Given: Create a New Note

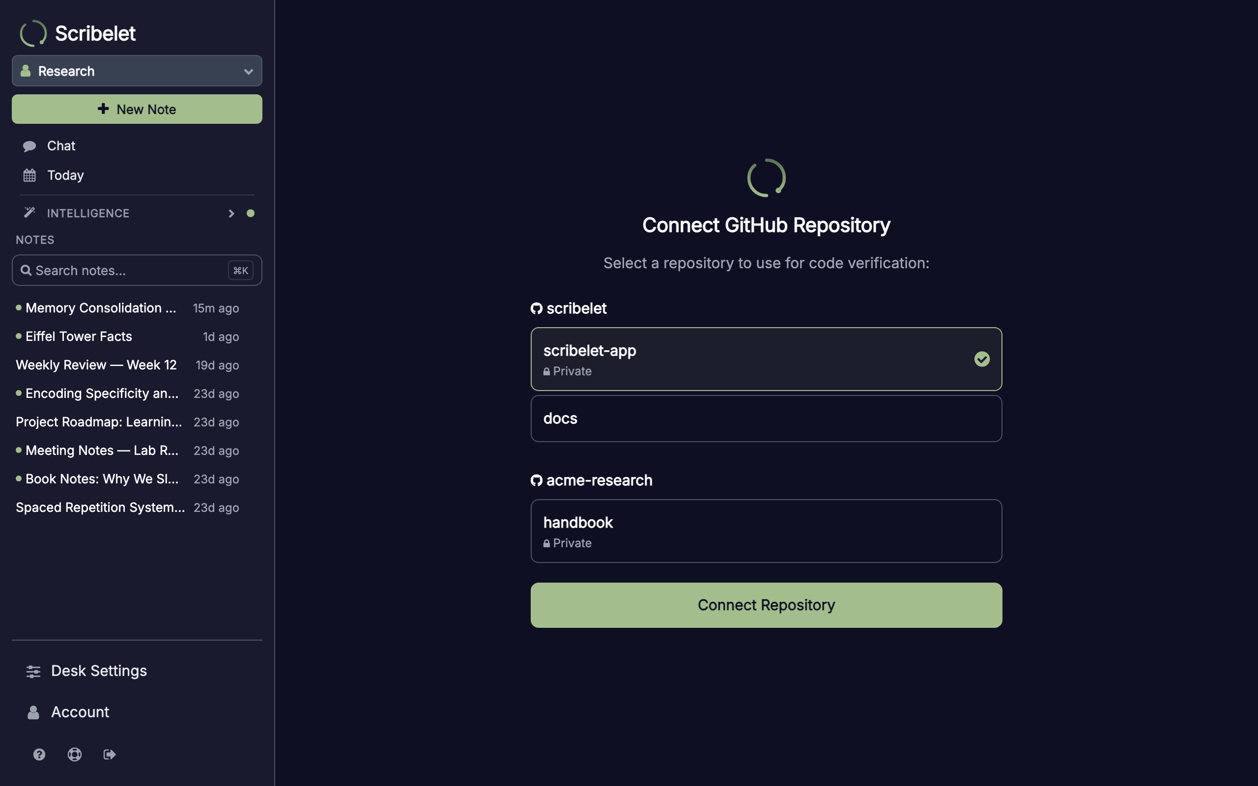Looking at the screenshot, I should click(137, 109).
